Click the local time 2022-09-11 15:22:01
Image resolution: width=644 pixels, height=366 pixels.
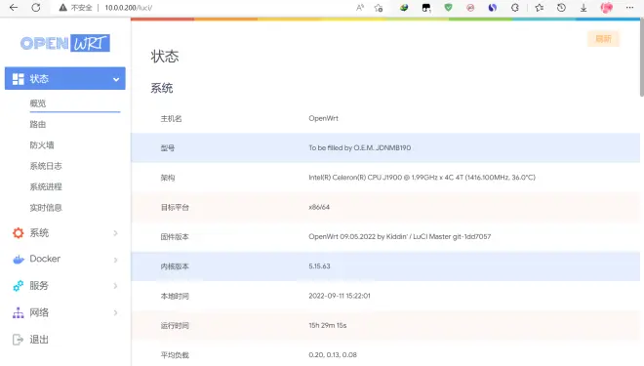340,296
